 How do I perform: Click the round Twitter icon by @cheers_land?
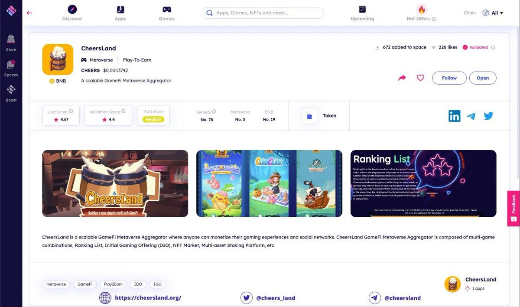click(x=247, y=298)
